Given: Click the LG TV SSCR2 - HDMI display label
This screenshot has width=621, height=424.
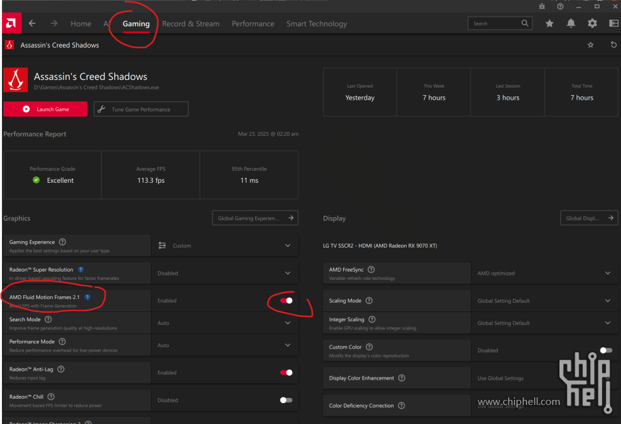Looking at the screenshot, I should click(380, 246).
